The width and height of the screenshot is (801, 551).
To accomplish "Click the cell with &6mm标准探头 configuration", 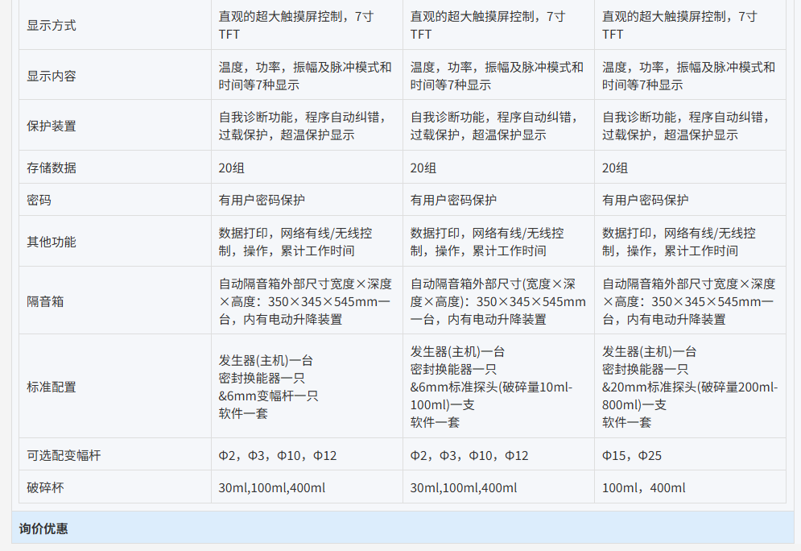I will (498, 387).
